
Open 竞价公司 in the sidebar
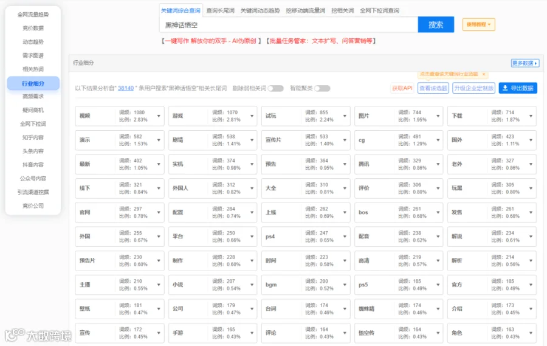pos(33,206)
